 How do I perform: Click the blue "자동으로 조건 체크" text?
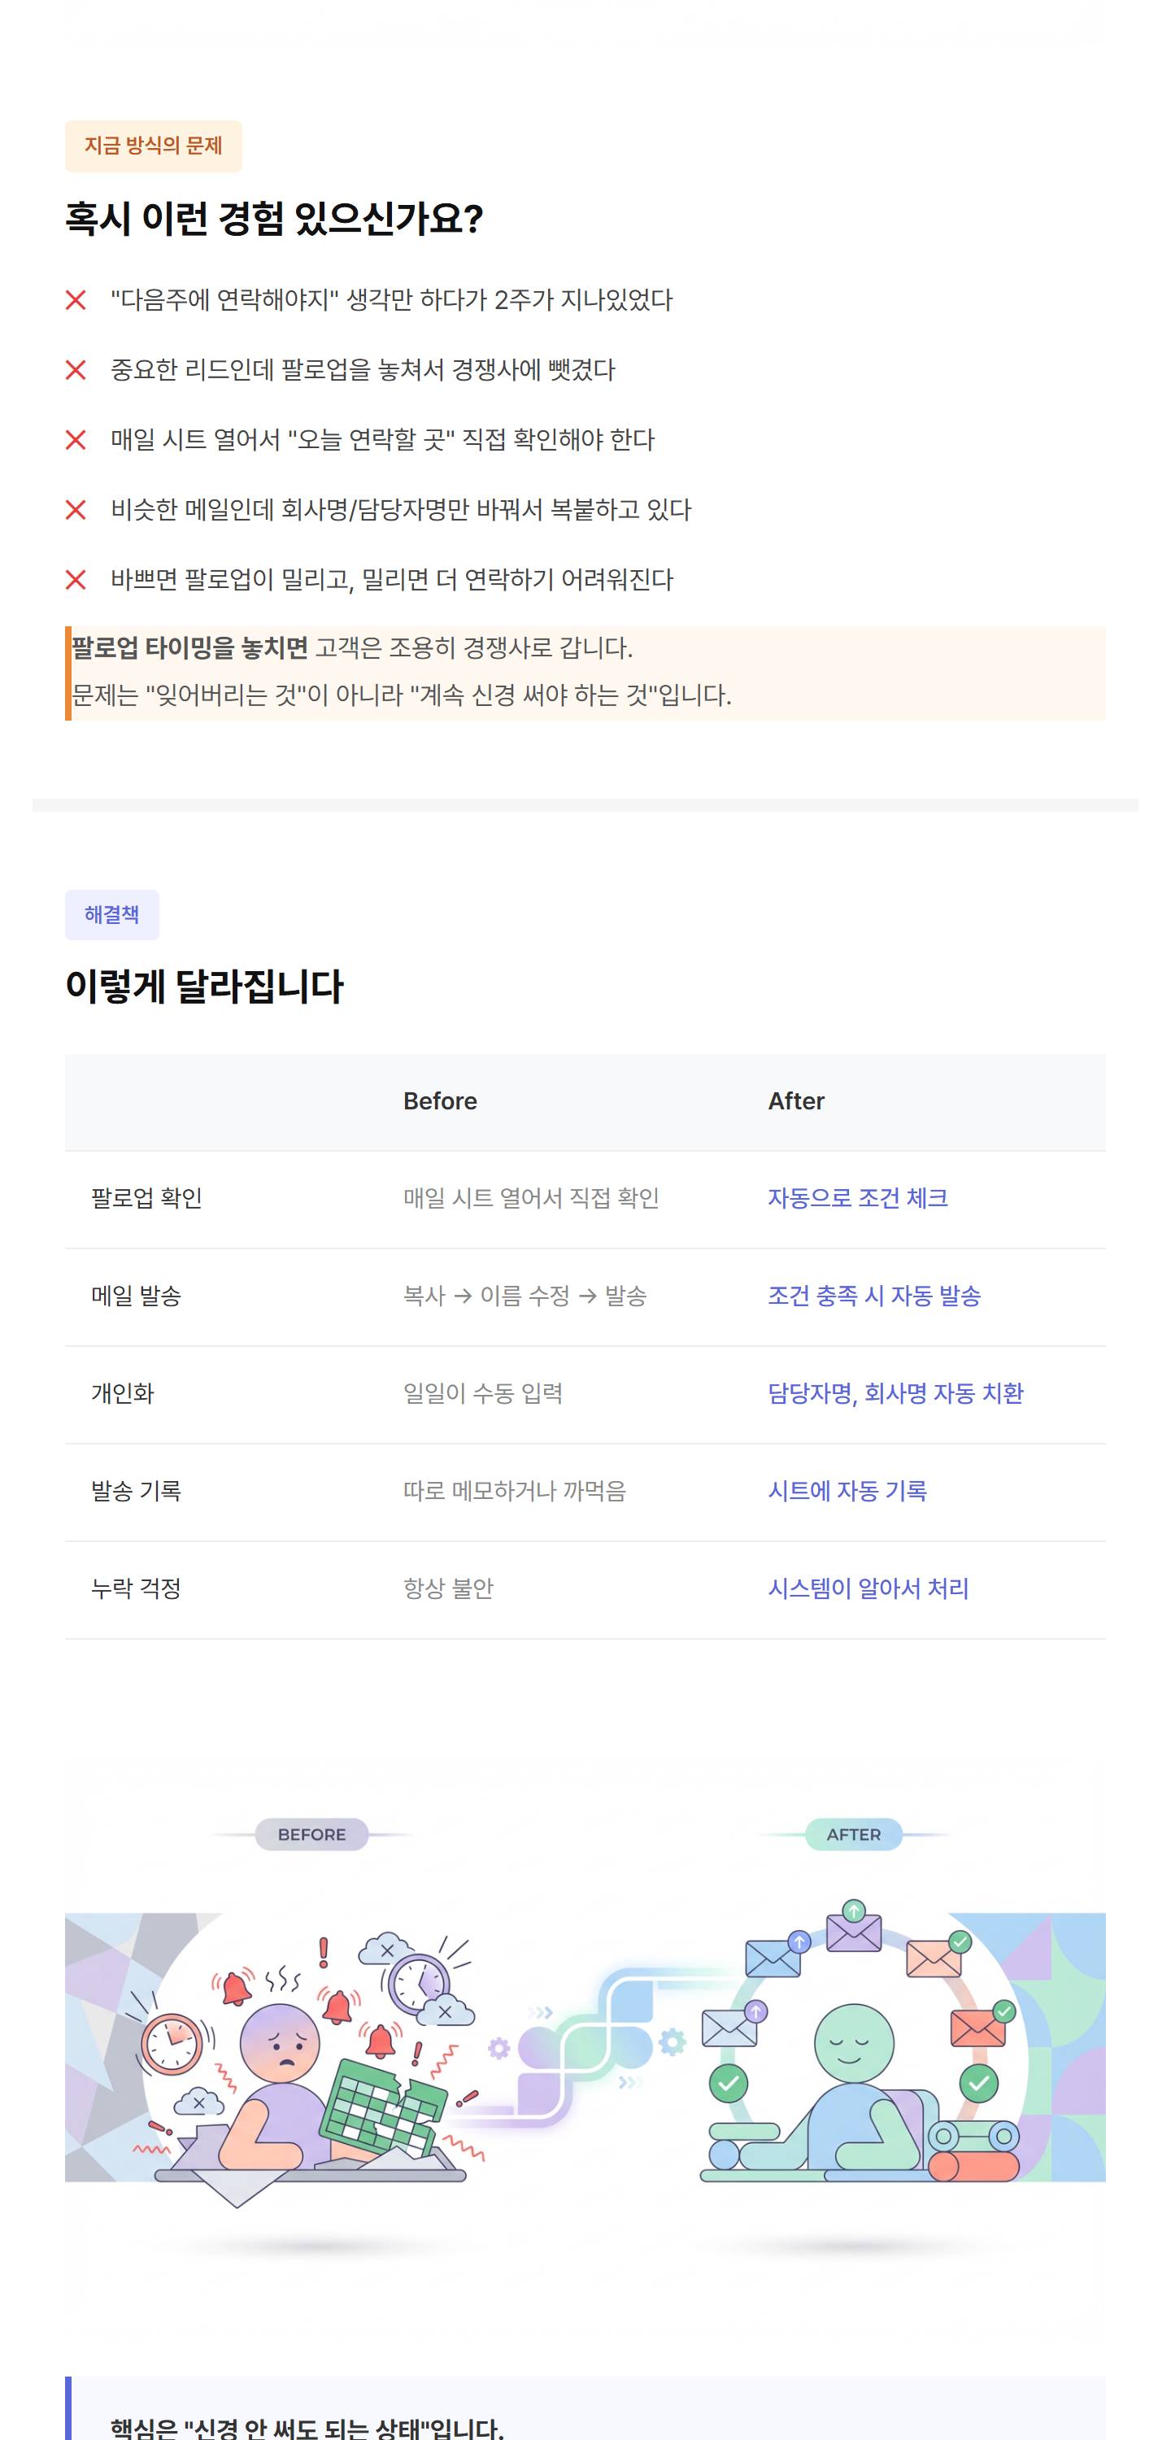pos(856,1198)
